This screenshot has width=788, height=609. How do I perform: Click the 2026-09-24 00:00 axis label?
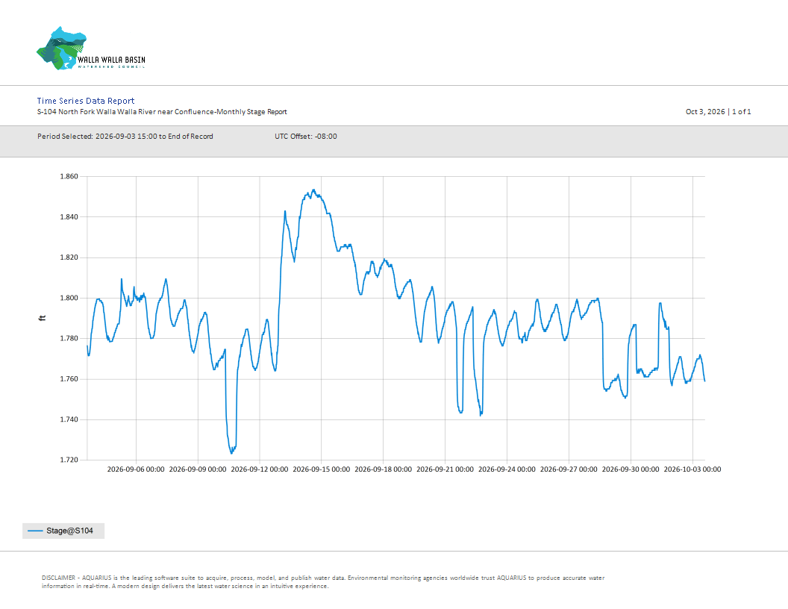point(507,469)
